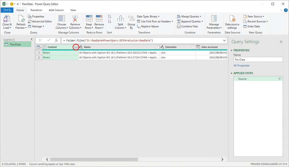Click the All Properties link
289x167 pixels.
[242, 65]
